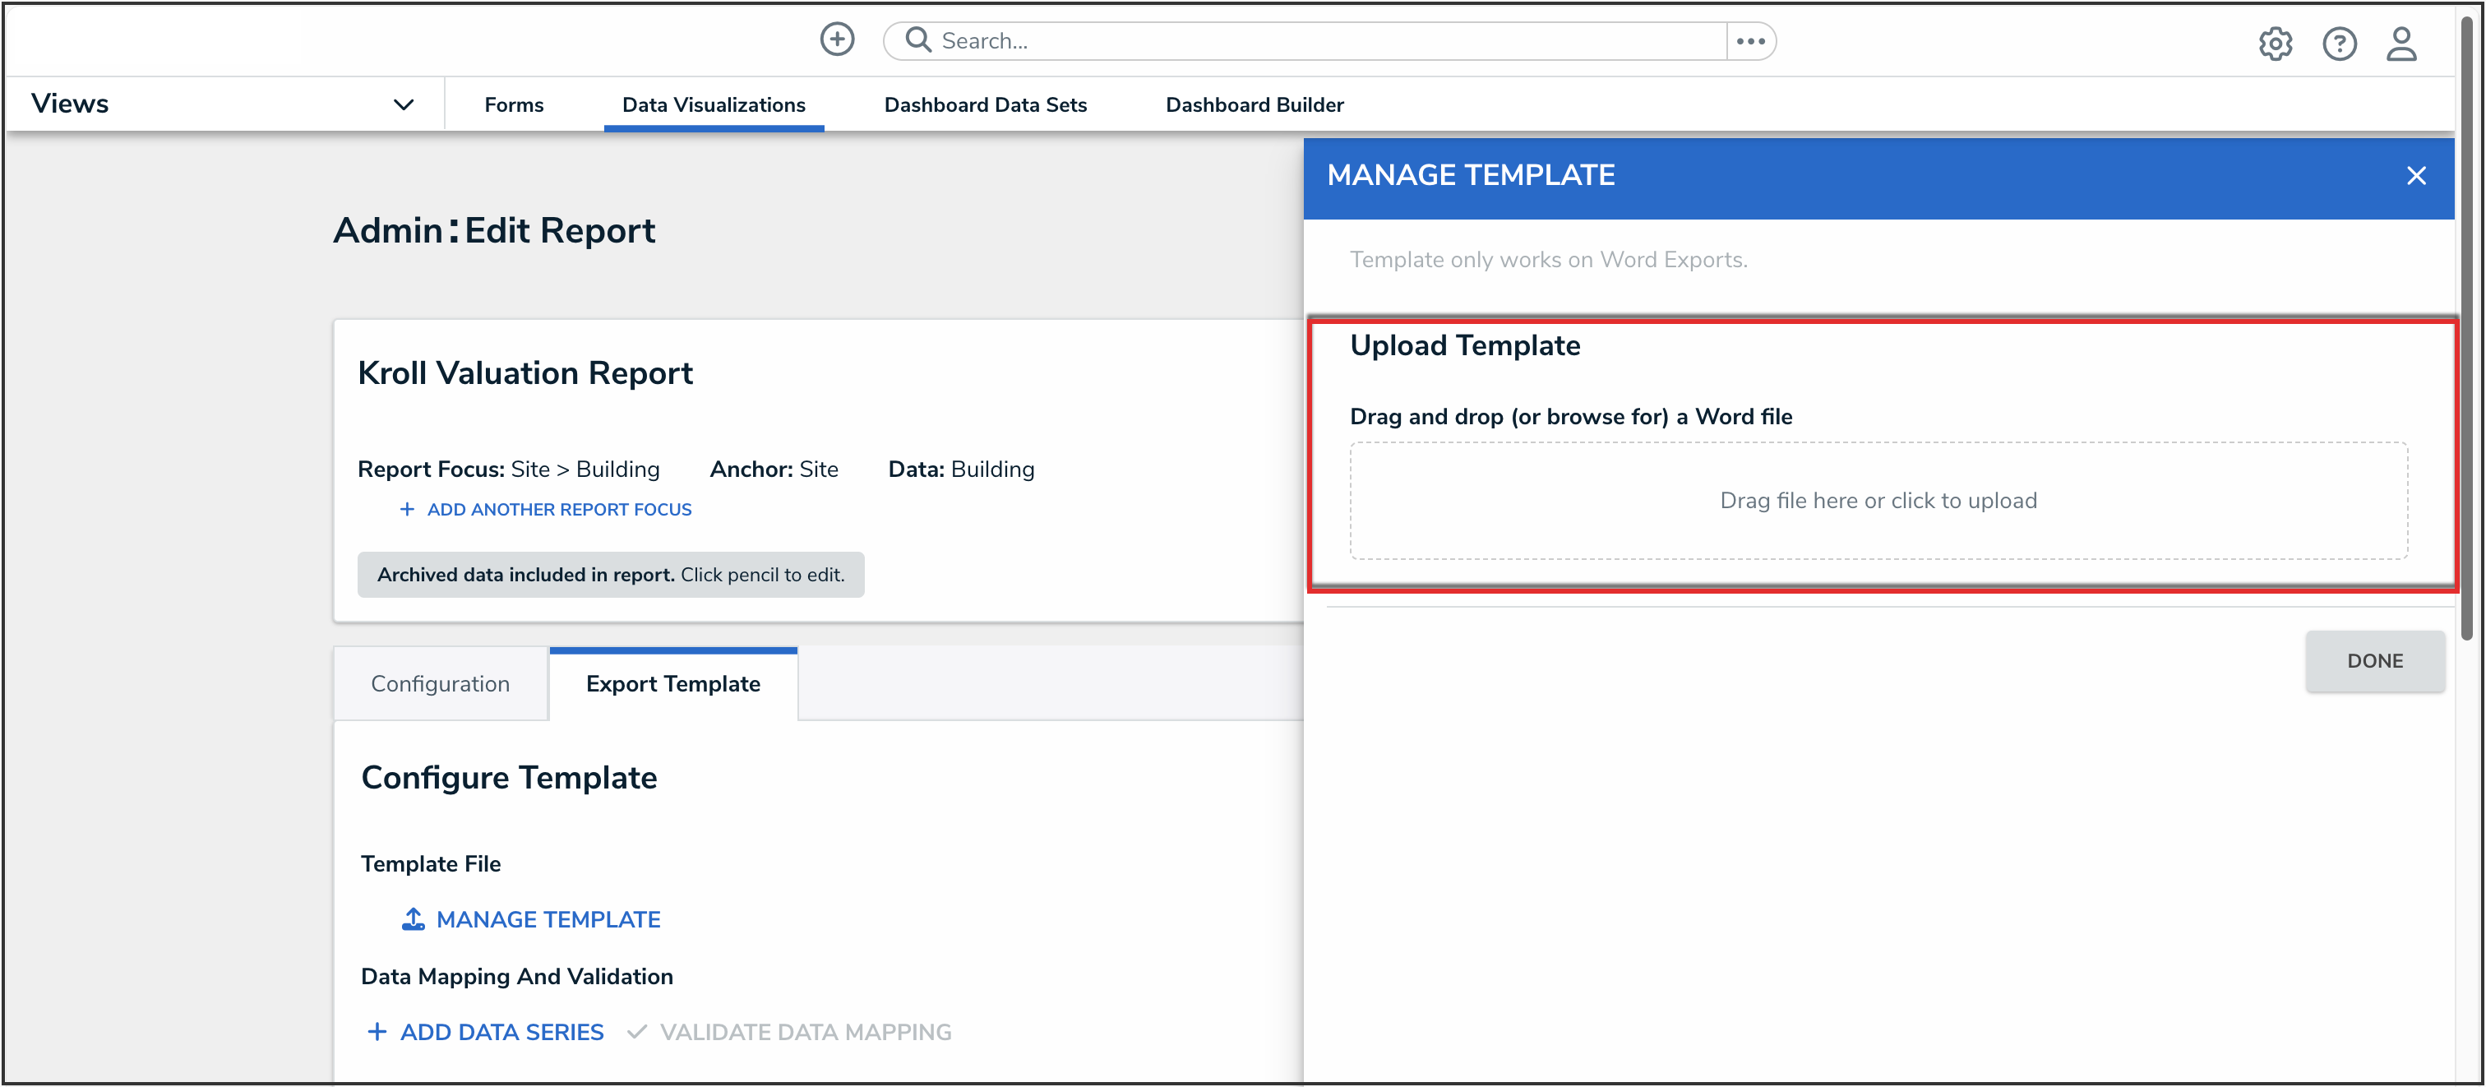2486x1087 pixels.
Task: Go to the Dashboard Builder tab
Action: (x=1254, y=104)
